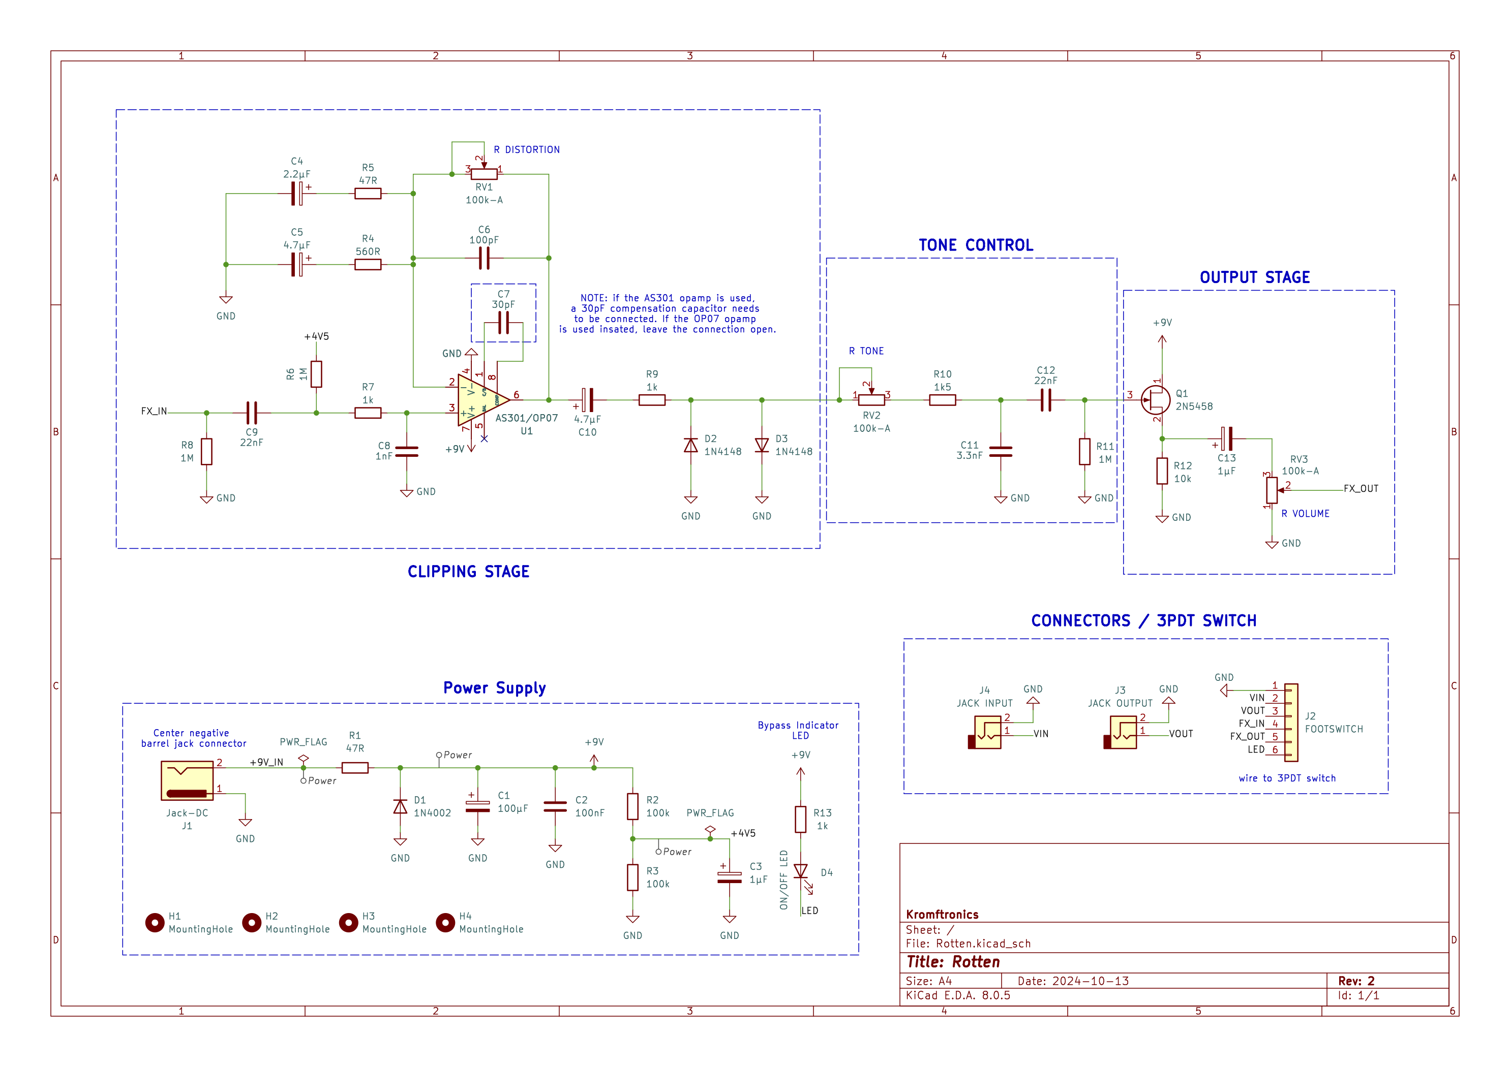This screenshot has width=1510, height=1067.
Task: Select the R9 1k resistor symbol
Action: coord(652,400)
